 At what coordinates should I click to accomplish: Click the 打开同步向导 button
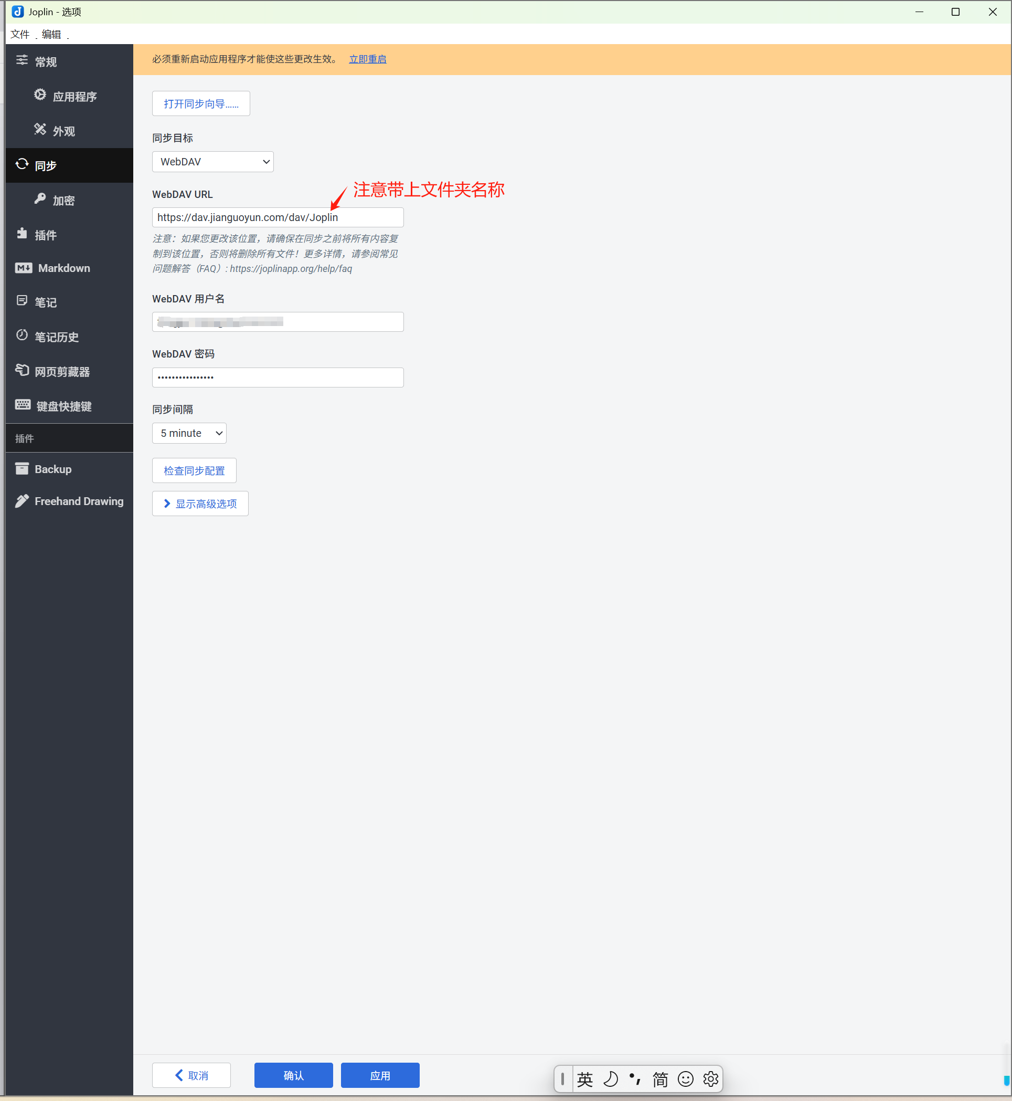point(201,103)
